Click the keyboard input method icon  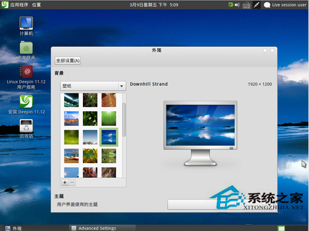[x=247, y=5]
